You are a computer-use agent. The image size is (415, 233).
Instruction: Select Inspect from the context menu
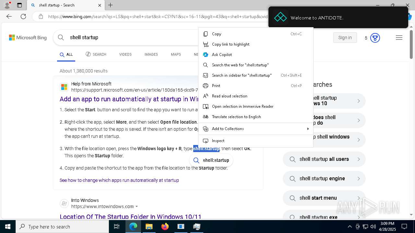point(255,141)
